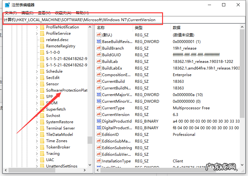This screenshot has width=248, height=176.
Task: Click the BuildBranch string value icon
Action: 99,48
